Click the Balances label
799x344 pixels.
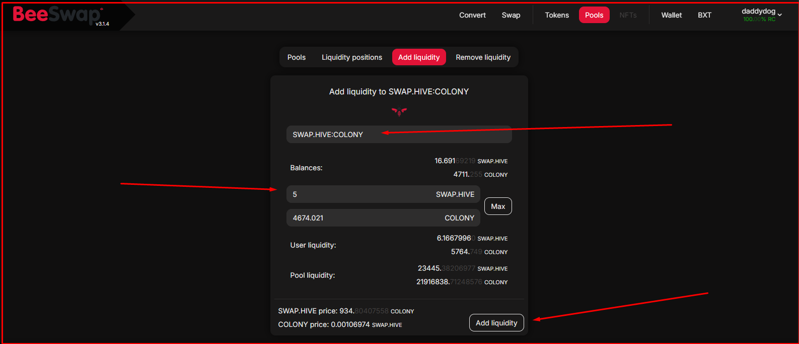pyautogui.click(x=306, y=168)
